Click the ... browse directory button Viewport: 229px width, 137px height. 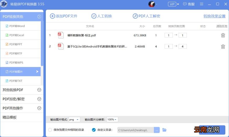(157, 130)
